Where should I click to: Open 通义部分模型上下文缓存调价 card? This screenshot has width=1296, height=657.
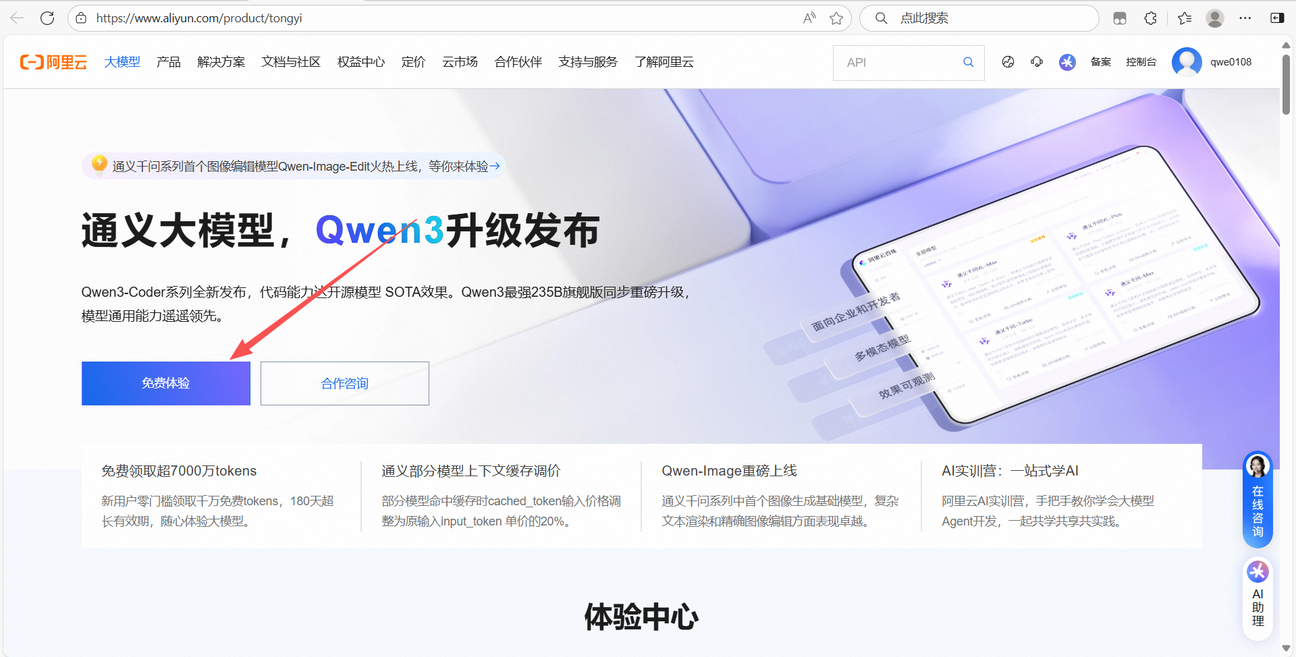pyautogui.click(x=501, y=496)
